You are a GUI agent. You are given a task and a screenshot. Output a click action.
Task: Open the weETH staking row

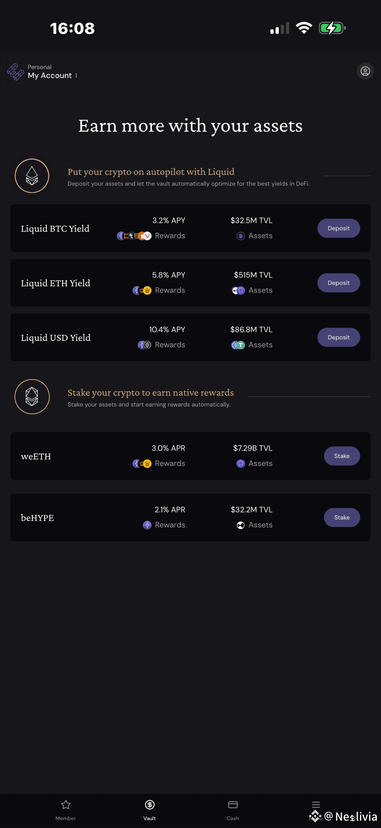(x=36, y=456)
